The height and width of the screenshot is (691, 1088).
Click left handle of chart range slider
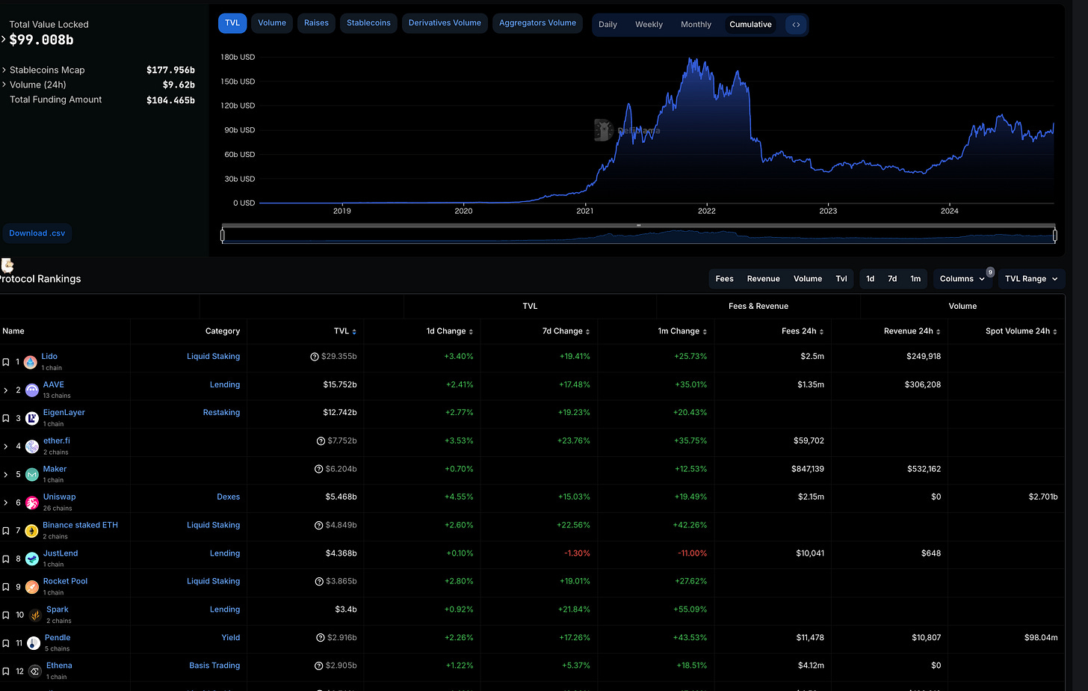coord(223,236)
